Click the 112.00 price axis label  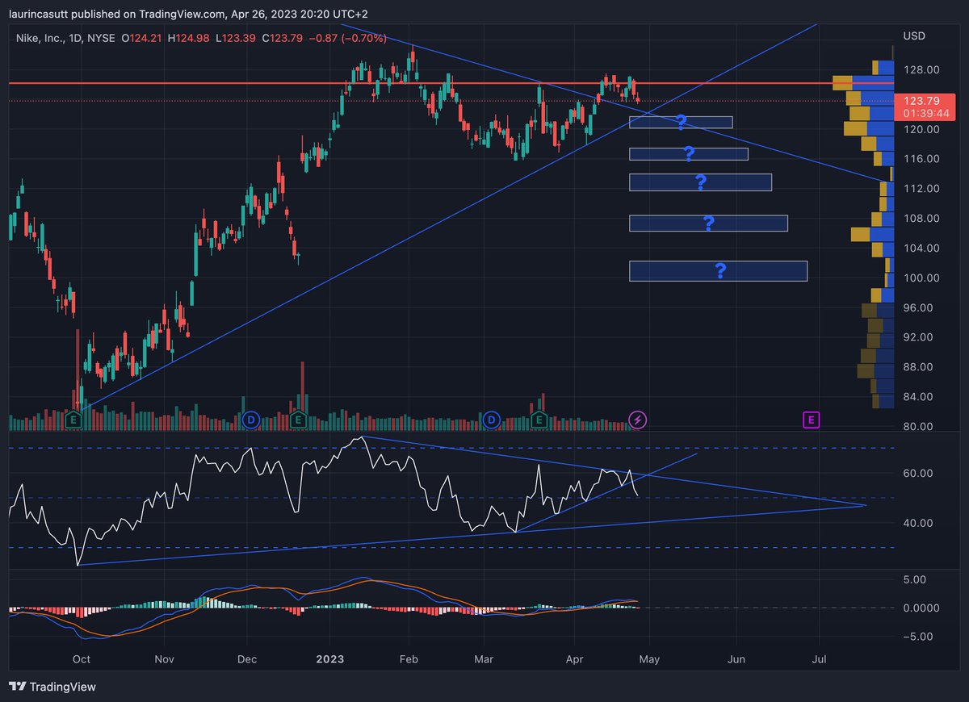pos(921,189)
